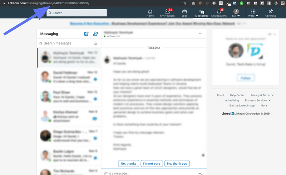This screenshot has height=175, width=286.
Task: Expand Business Services dropdown
Action: (257, 100)
